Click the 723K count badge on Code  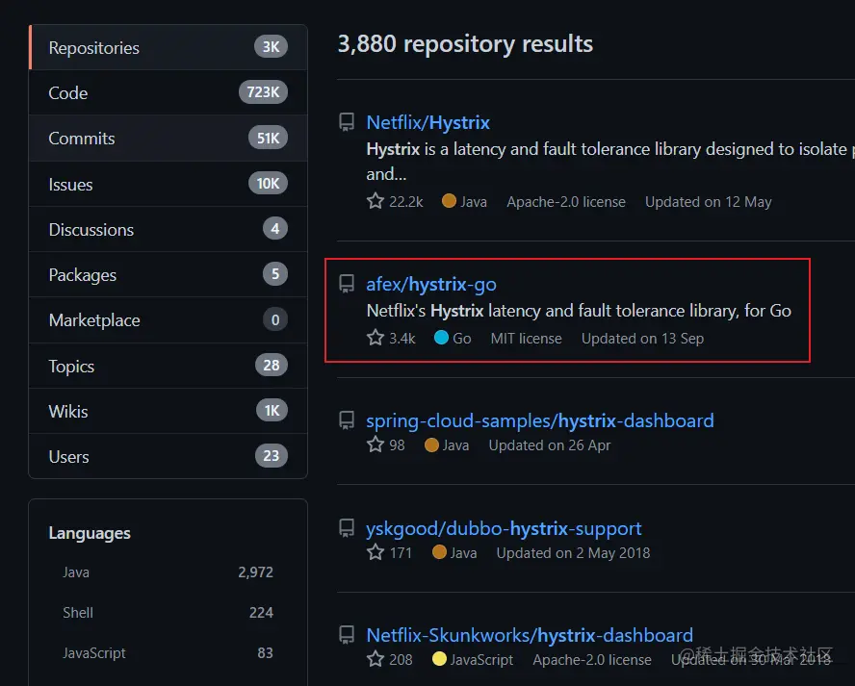click(264, 92)
